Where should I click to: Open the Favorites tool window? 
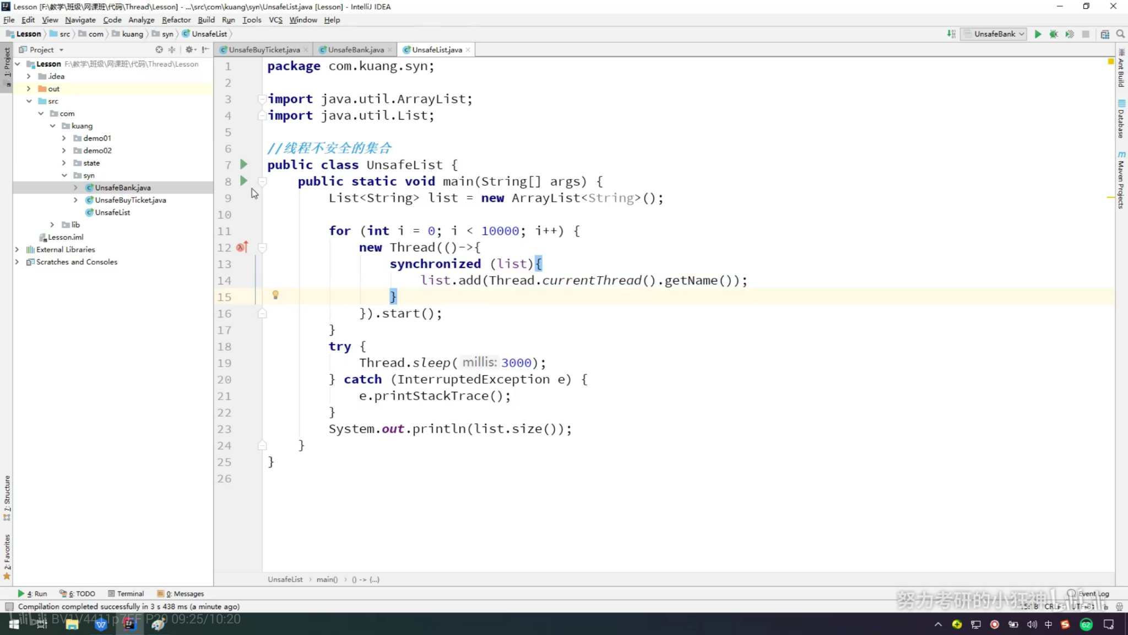coord(7,557)
